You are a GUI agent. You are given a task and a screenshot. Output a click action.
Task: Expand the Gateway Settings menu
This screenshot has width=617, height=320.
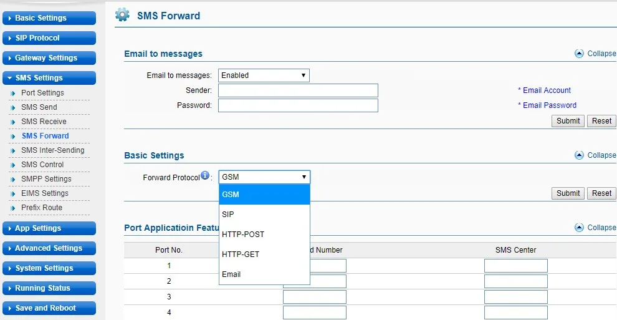click(49, 58)
